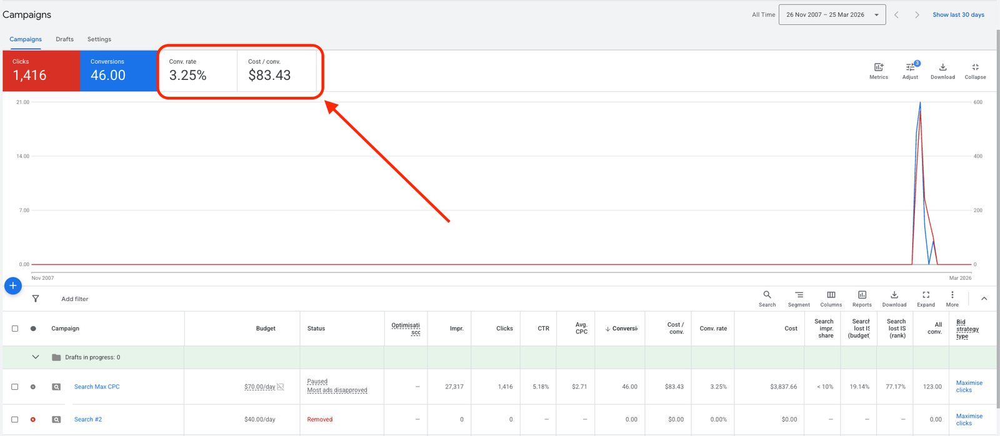Switch to Drafts tab
This screenshot has height=436, width=1000.
coord(64,39)
